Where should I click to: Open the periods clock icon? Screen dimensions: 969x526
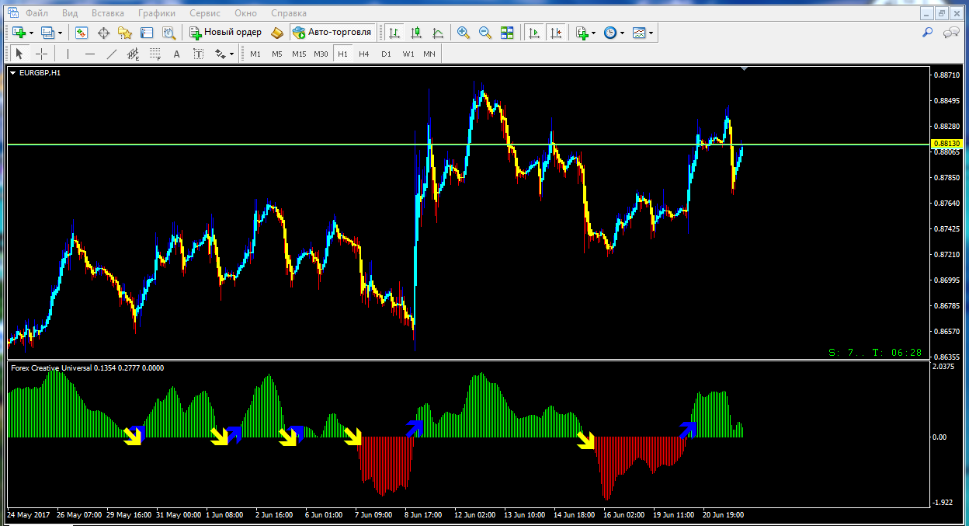[x=610, y=33]
